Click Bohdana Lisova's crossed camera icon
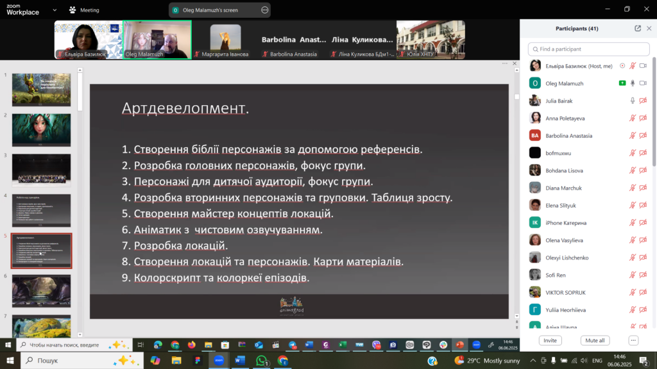Image resolution: width=657 pixels, height=369 pixels. pos(643,170)
